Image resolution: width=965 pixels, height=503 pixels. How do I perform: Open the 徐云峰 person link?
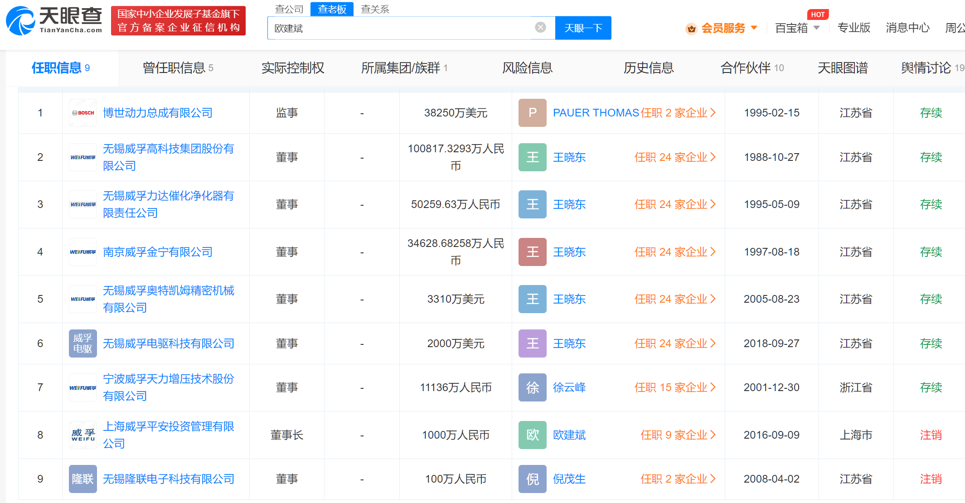569,387
